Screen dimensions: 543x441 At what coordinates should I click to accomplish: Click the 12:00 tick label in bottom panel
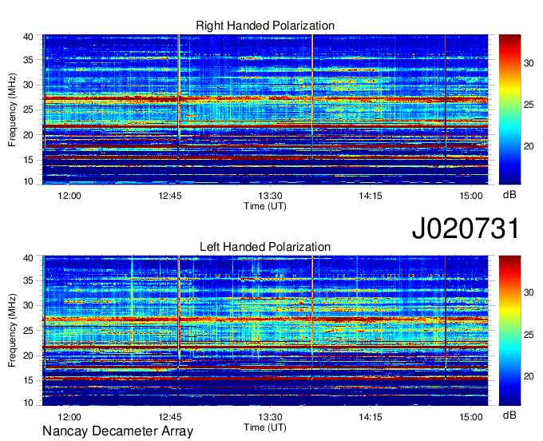pyautogui.click(x=69, y=417)
